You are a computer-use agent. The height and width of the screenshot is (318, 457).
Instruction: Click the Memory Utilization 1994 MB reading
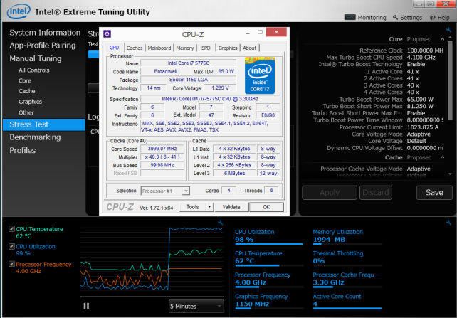pyautogui.click(x=329, y=239)
